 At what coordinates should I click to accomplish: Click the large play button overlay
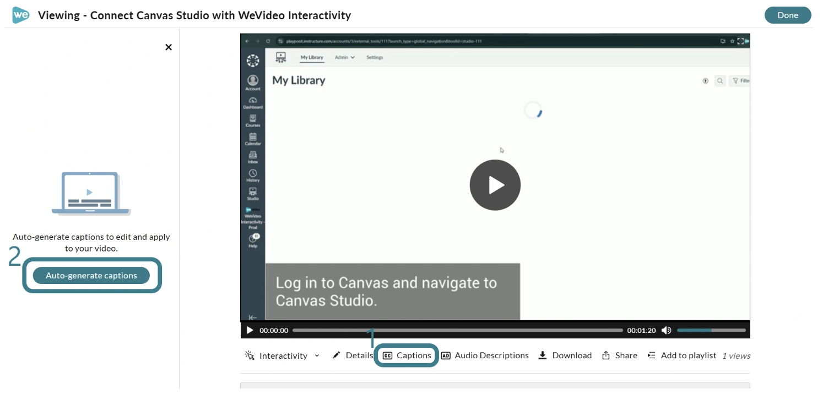click(x=495, y=185)
